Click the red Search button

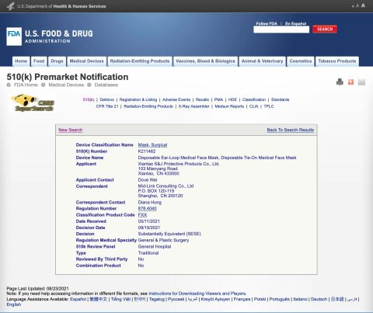[325, 29]
